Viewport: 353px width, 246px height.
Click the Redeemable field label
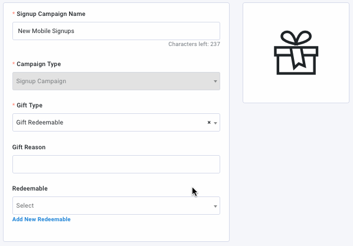(30, 189)
